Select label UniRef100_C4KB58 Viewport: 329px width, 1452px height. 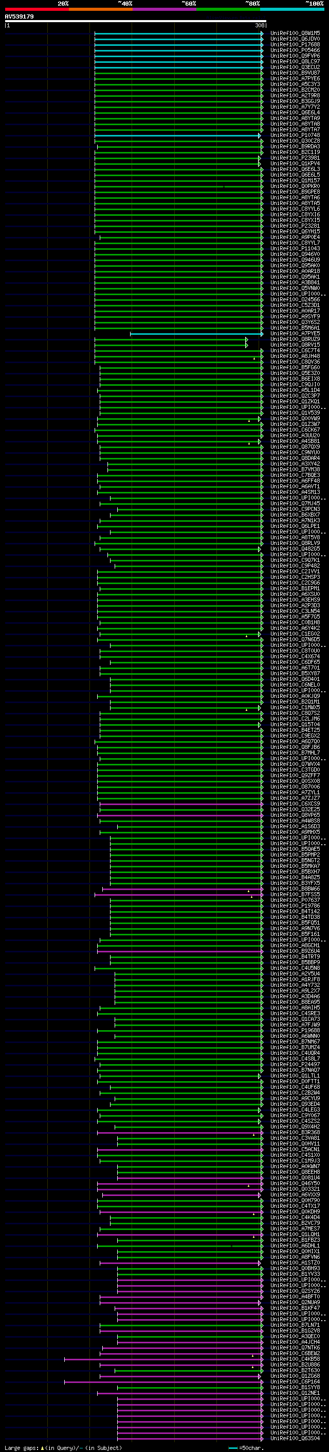(295, 1360)
